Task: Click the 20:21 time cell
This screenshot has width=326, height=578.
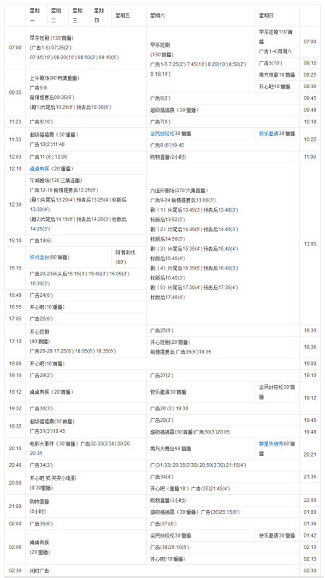Action: click(310, 454)
